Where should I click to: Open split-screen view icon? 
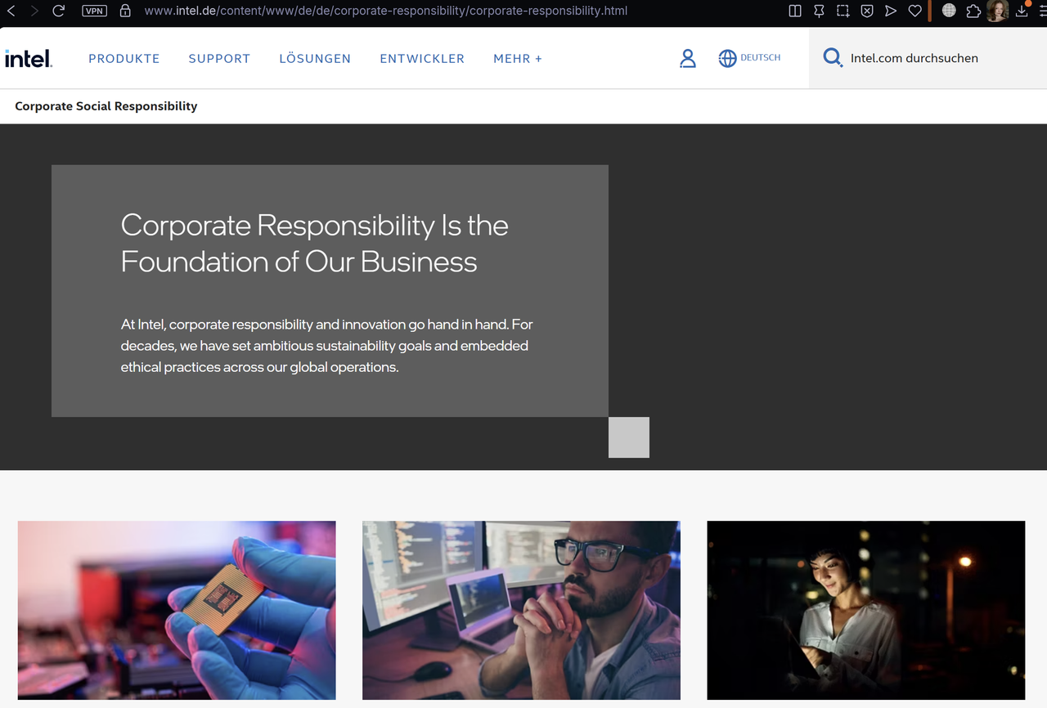tap(794, 11)
